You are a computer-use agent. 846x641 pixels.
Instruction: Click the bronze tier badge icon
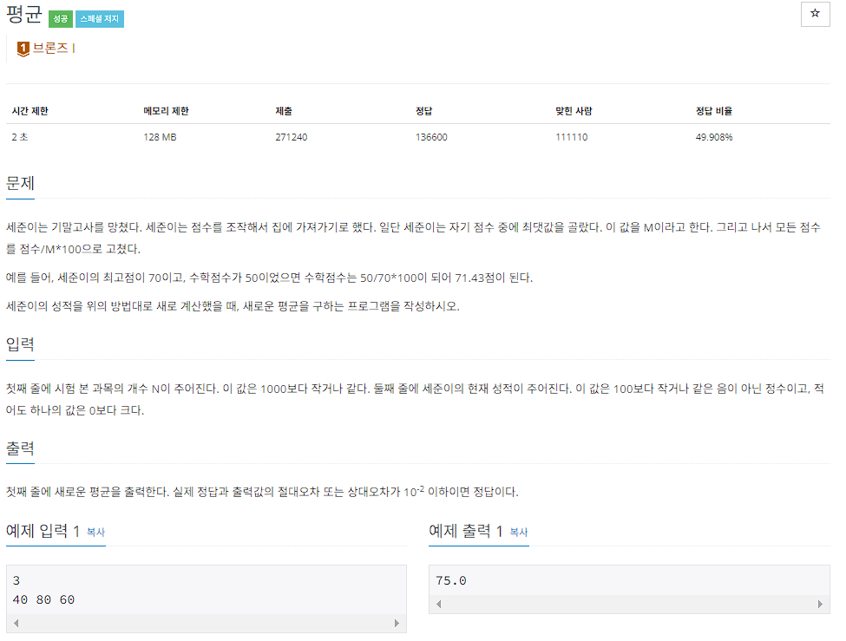23,49
